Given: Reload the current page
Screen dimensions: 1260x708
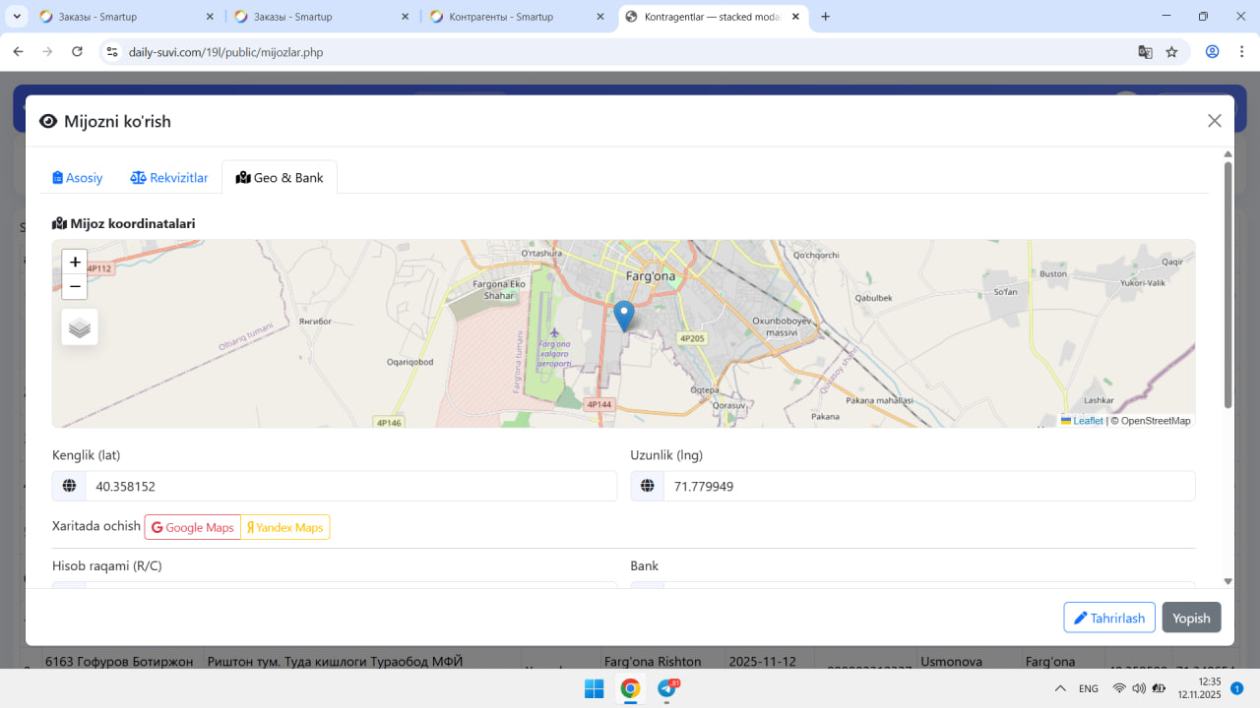Looking at the screenshot, I should pyautogui.click(x=77, y=52).
